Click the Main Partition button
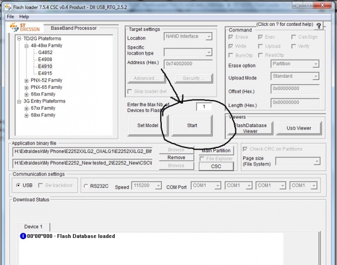The height and width of the screenshot is (265, 337). click(x=216, y=151)
